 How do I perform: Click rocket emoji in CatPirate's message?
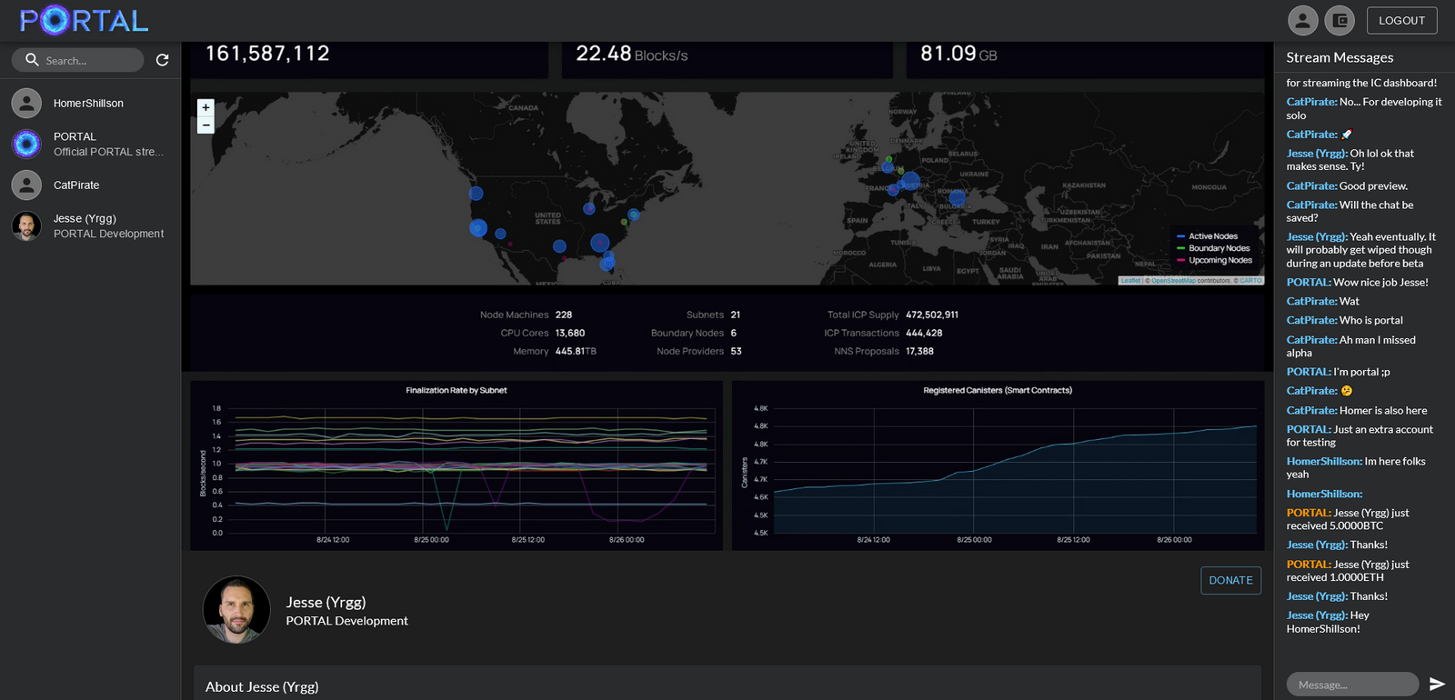tap(1347, 135)
